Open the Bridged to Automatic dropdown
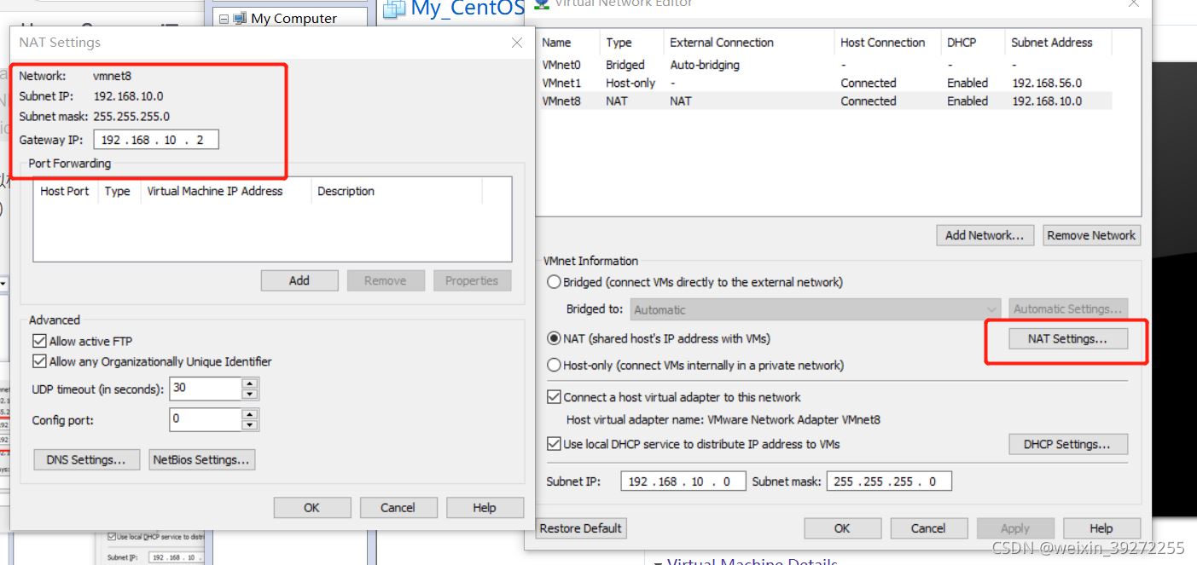 point(815,309)
